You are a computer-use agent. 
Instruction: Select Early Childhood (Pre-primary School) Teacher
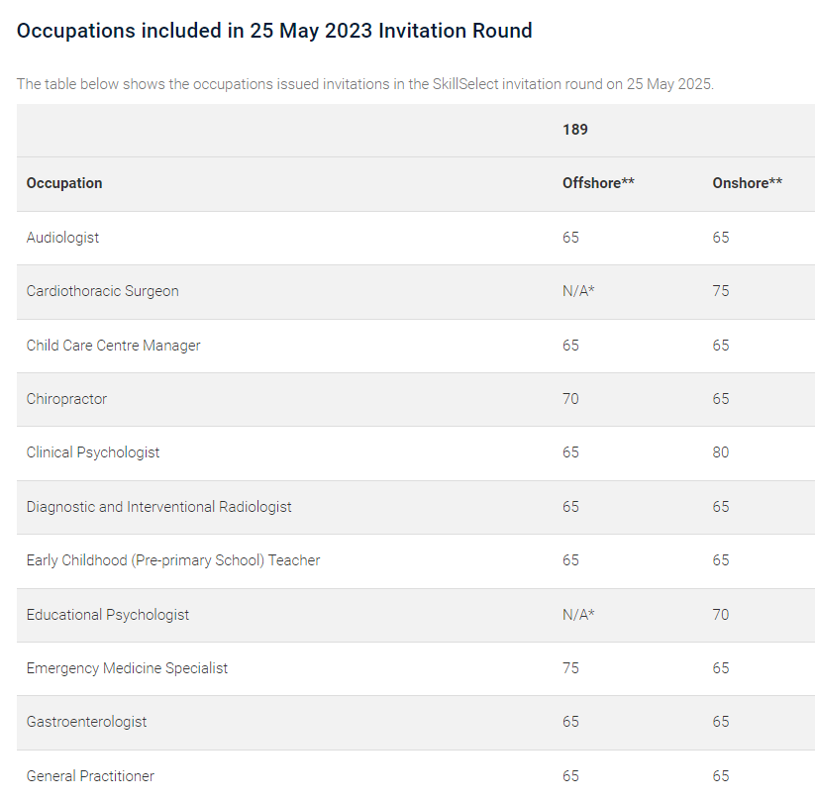pos(173,560)
